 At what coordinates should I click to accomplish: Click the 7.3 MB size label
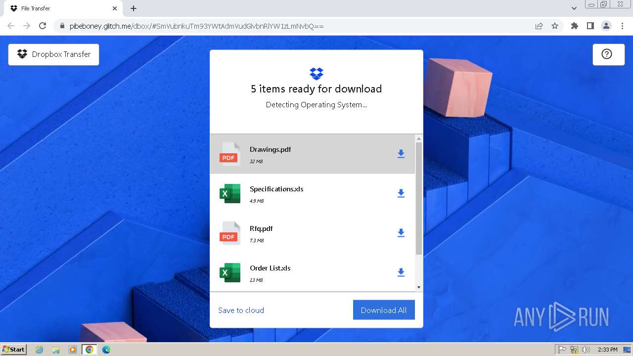(x=257, y=241)
